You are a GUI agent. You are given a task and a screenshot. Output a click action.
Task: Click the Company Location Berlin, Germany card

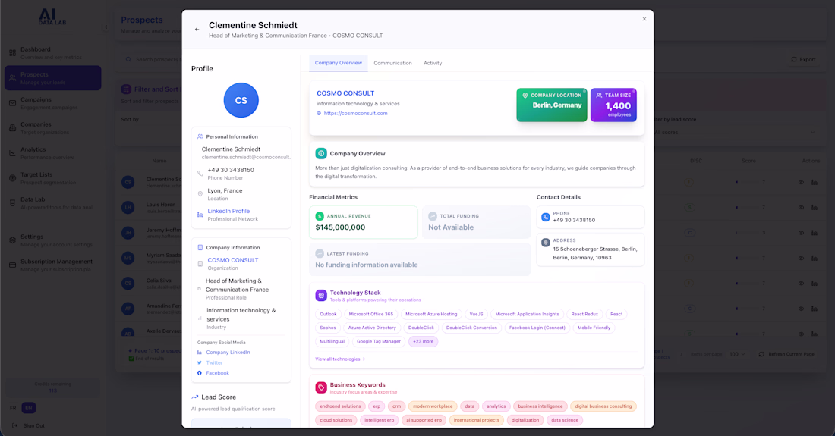click(x=552, y=105)
